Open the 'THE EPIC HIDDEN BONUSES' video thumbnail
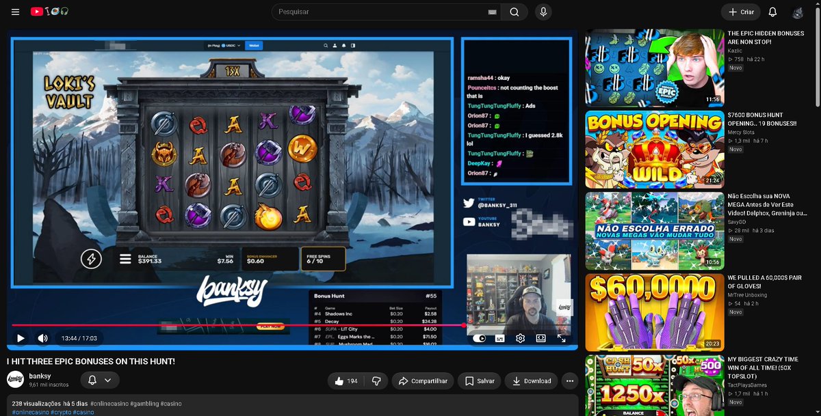This screenshot has height=416, width=821. click(654, 68)
